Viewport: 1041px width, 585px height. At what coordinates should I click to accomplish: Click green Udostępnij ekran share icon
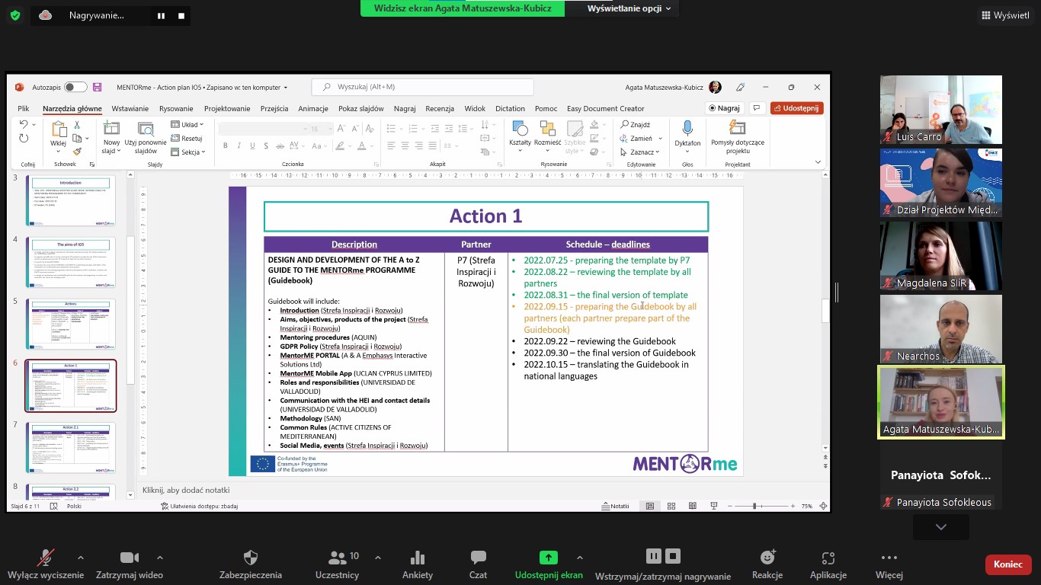pyautogui.click(x=549, y=558)
